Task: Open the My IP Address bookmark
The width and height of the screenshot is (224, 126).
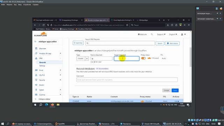Action: click(x=42, y=29)
